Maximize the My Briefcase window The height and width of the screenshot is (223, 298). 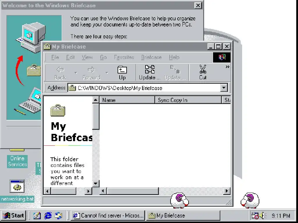point(218,46)
